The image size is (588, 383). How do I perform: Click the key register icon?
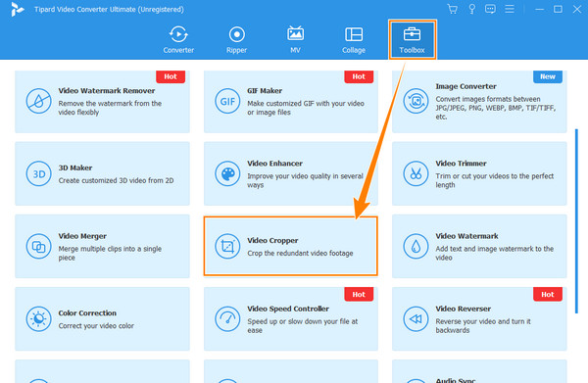(x=472, y=9)
